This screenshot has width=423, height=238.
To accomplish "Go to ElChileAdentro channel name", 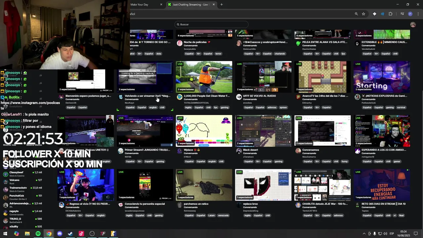I will (73, 211).
